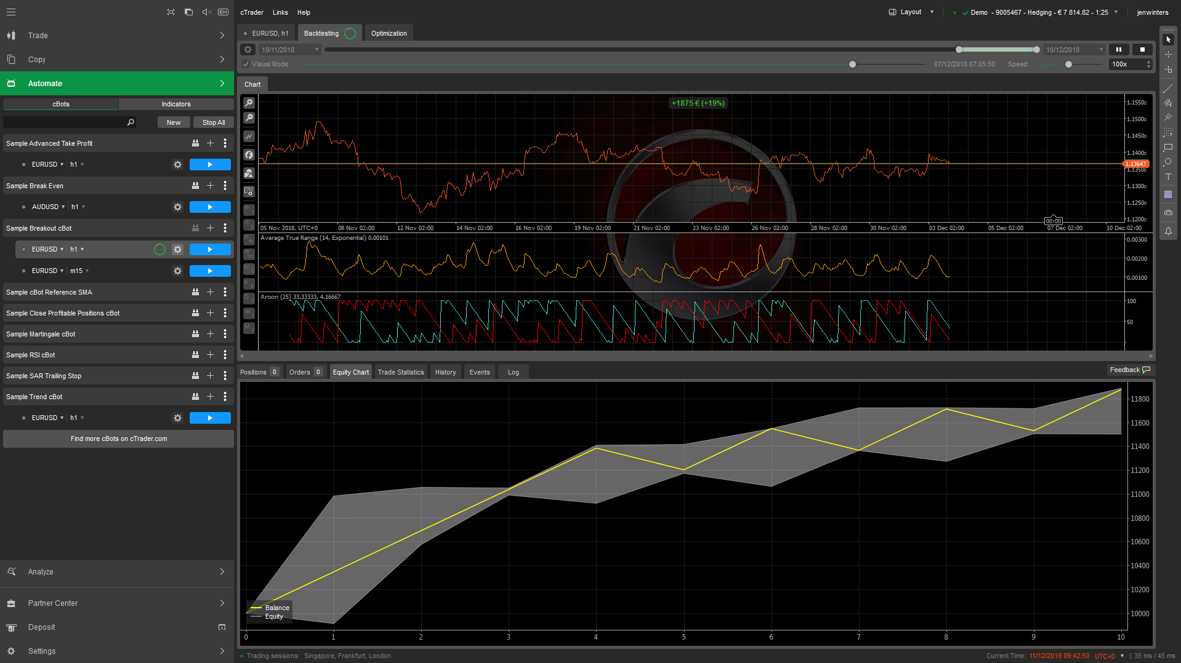Select the crosshair tool
The height and width of the screenshot is (663, 1181).
pyautogui.click(x=1168, y=55)
